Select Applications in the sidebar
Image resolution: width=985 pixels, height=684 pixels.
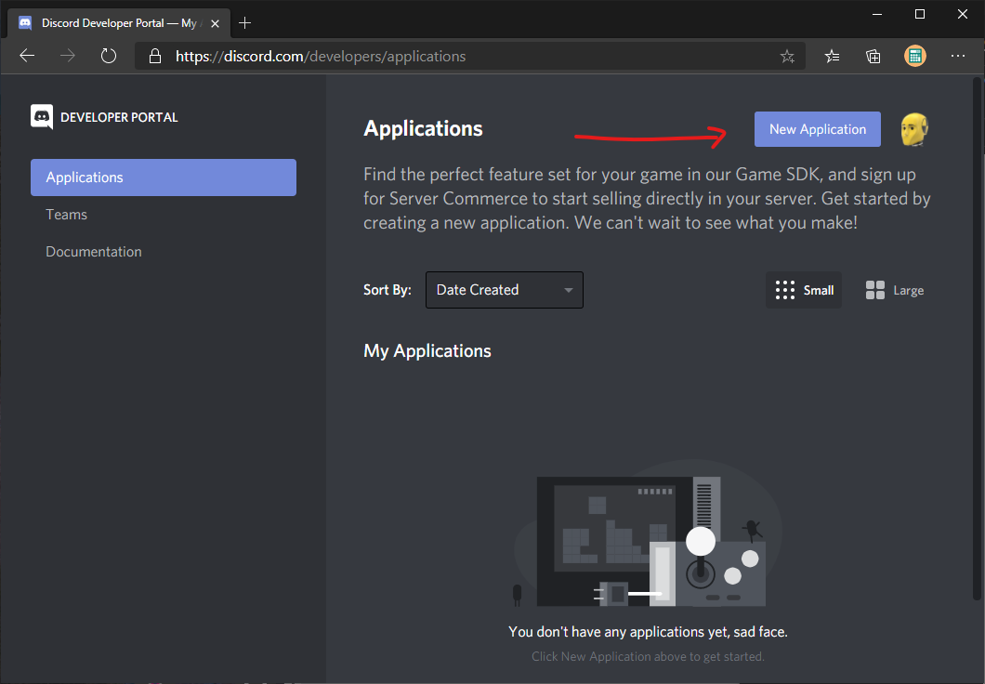pyautogui.click(x=164, y=178)
